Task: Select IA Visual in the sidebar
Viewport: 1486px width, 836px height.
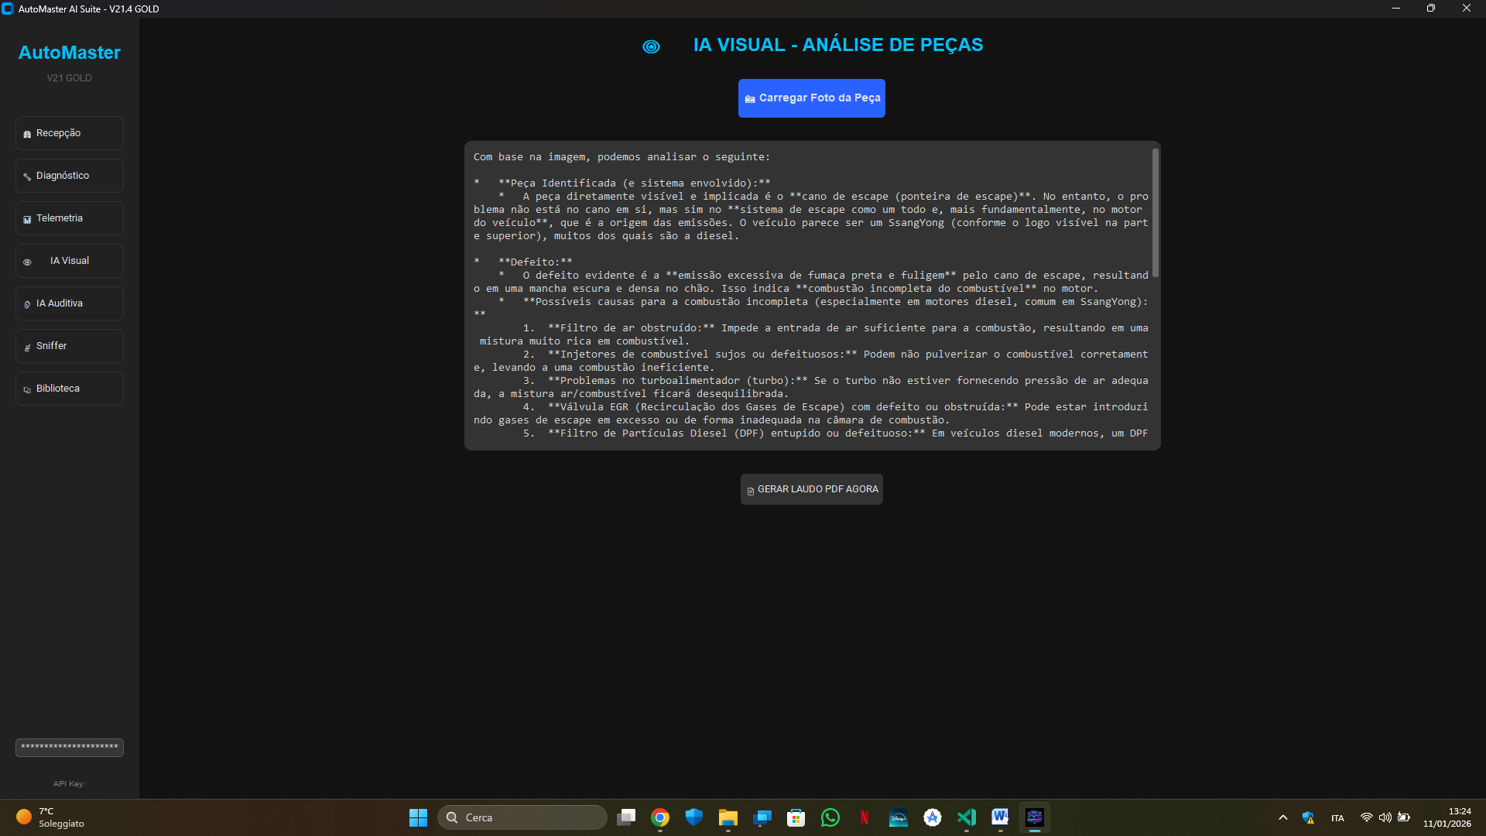Action: [70, 261]
